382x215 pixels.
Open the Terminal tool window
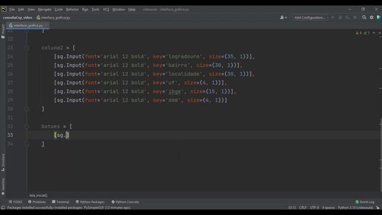[x=60, y=202]
